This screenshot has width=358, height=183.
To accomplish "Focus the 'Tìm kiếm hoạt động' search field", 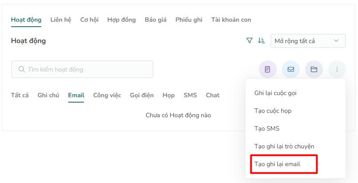I will (x=82, y=69).
